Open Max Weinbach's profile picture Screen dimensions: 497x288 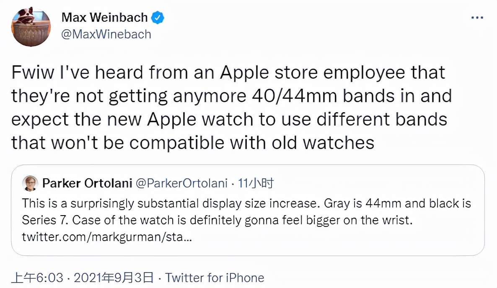click(31, 27)
